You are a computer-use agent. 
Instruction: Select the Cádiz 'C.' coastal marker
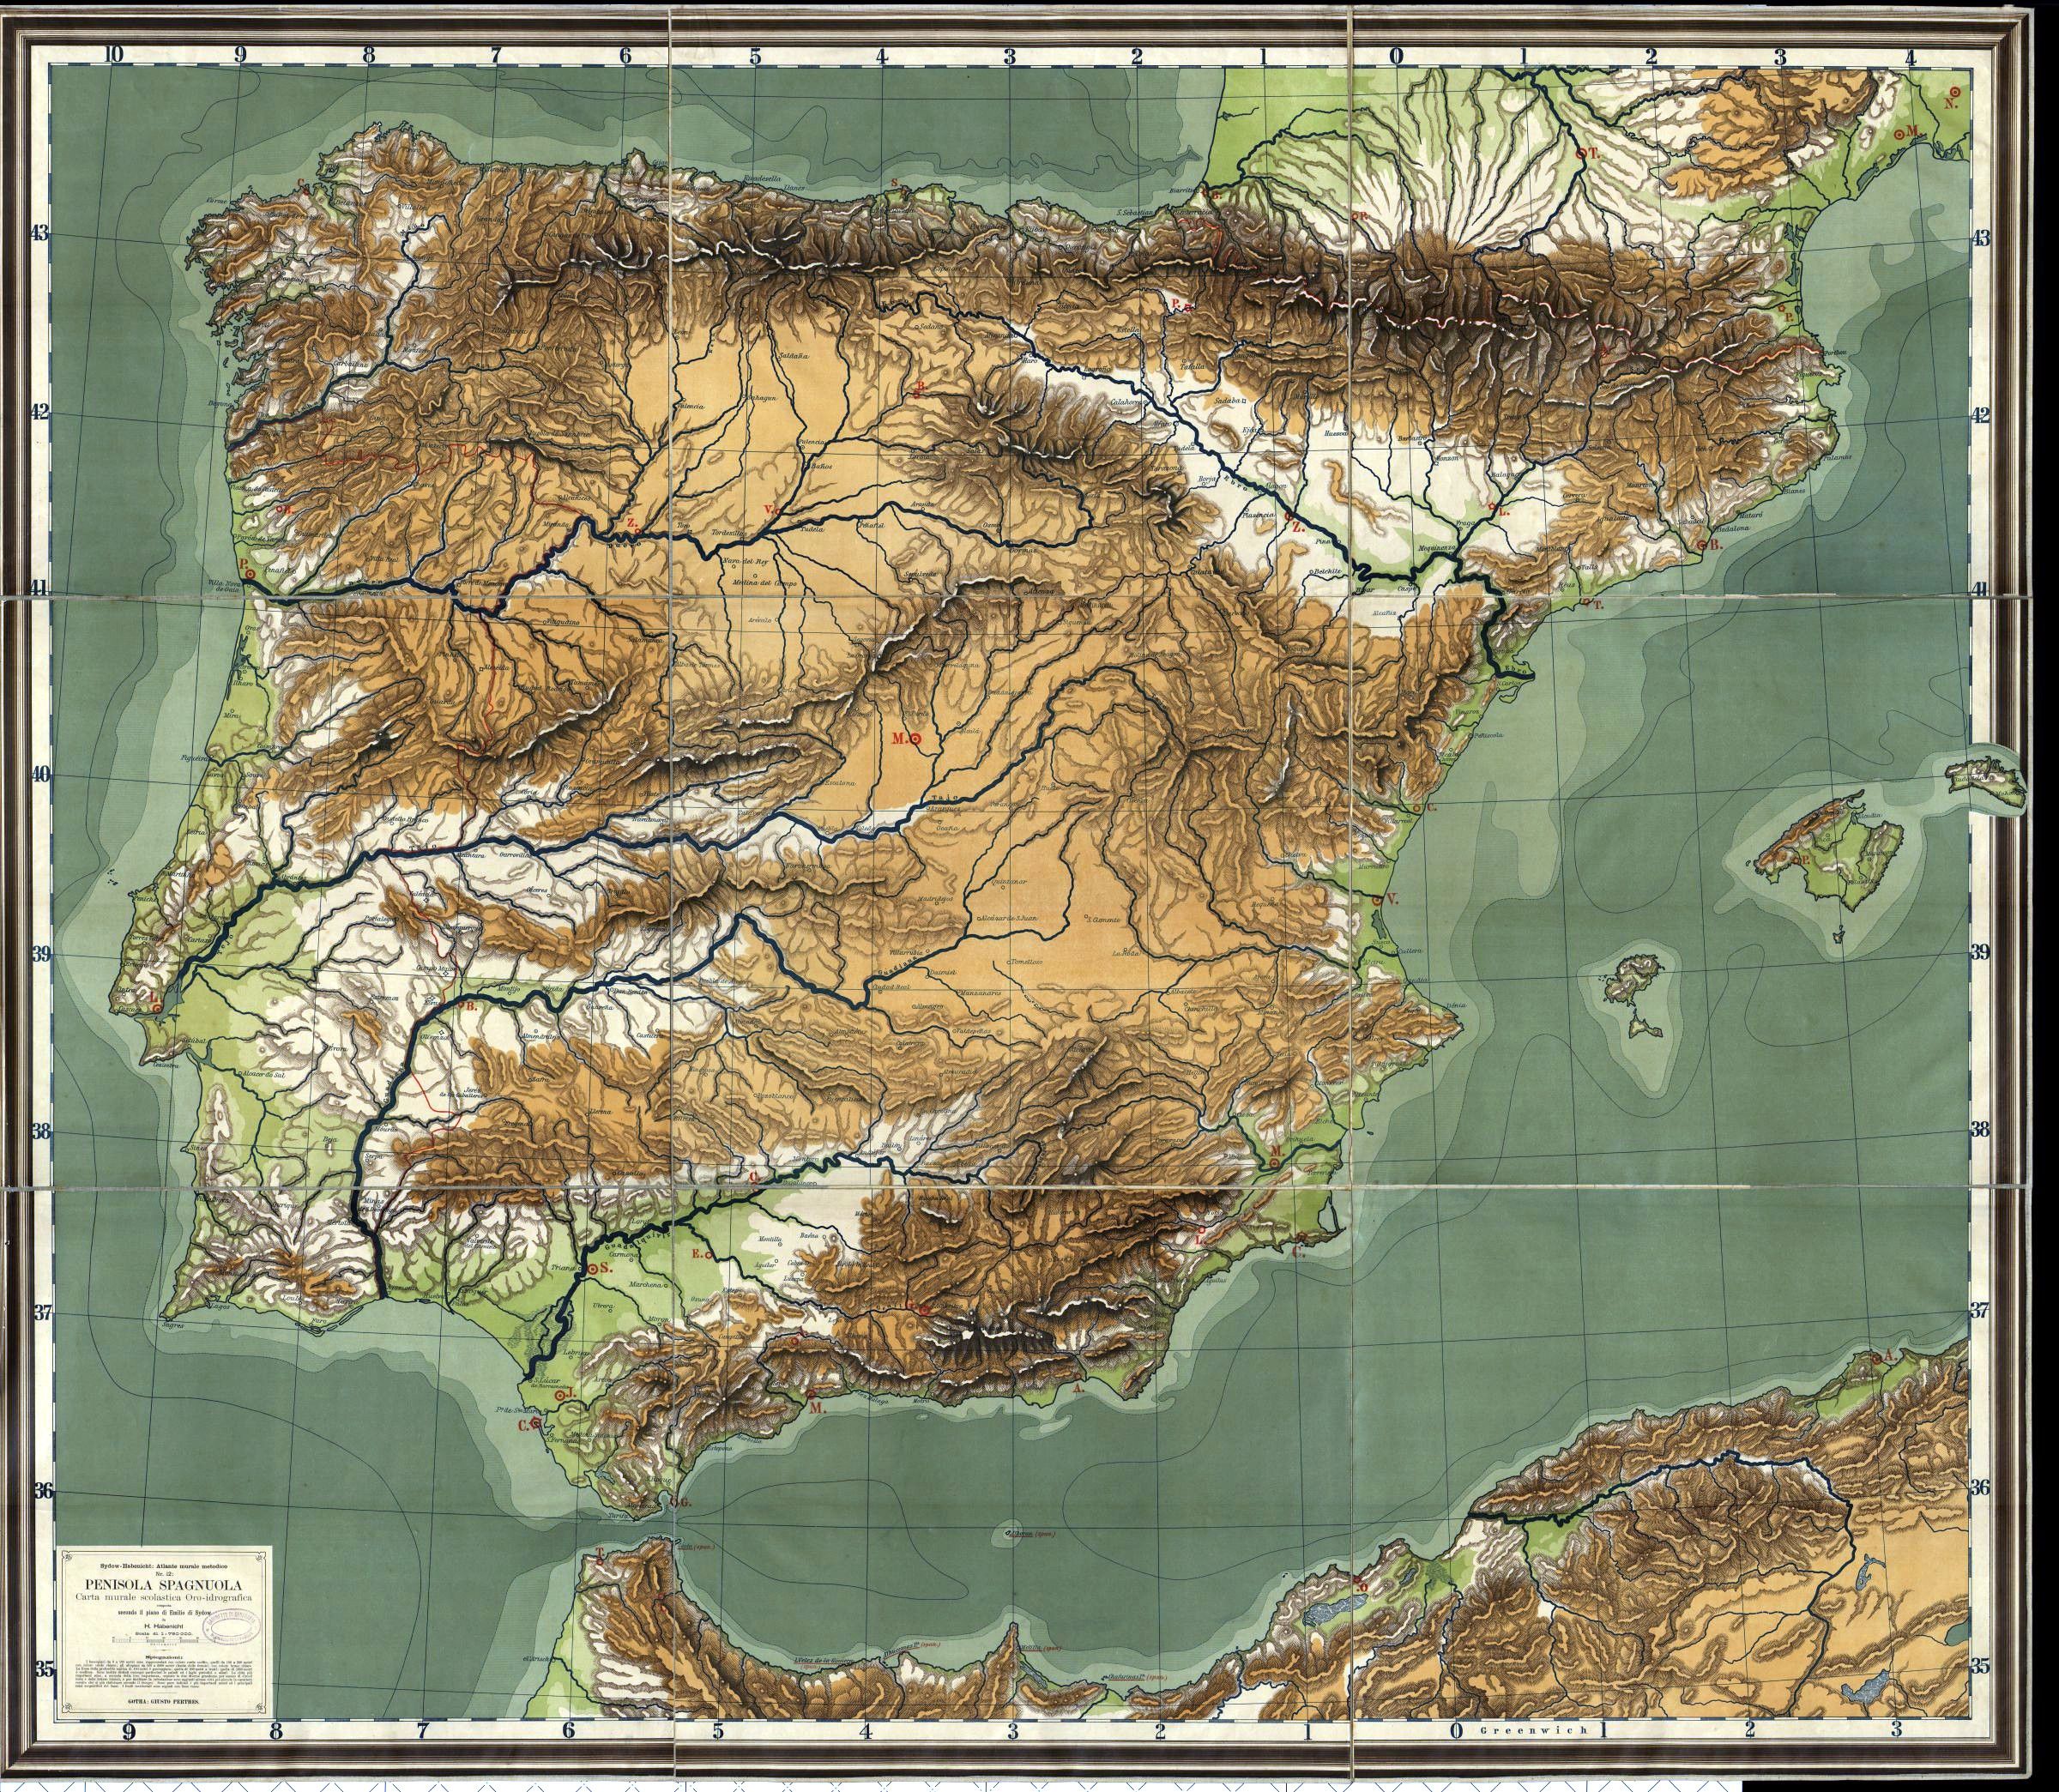(x=535, y=1422)
